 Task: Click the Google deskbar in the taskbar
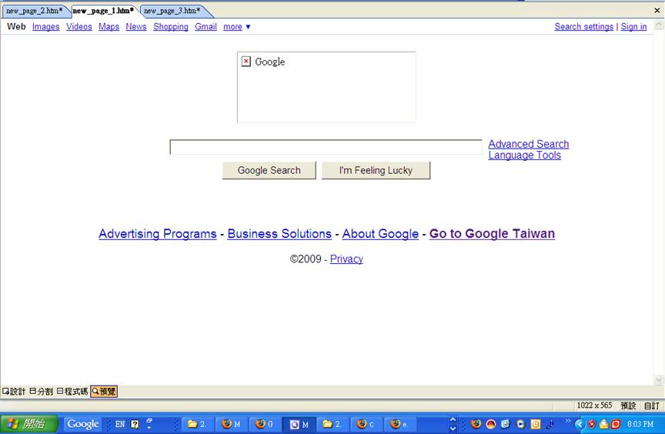point(82,424)
